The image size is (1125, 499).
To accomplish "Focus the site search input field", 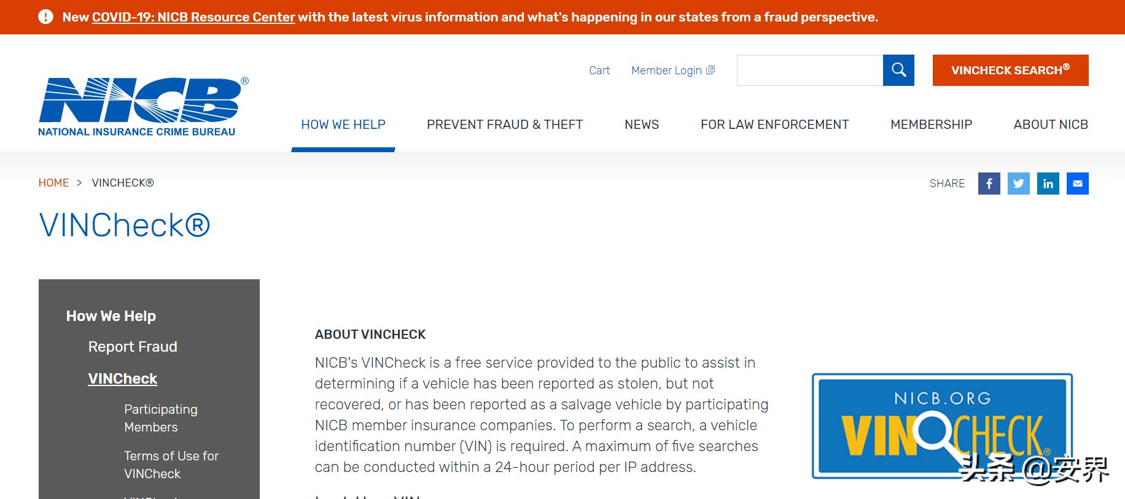I will tap(810, 70).
